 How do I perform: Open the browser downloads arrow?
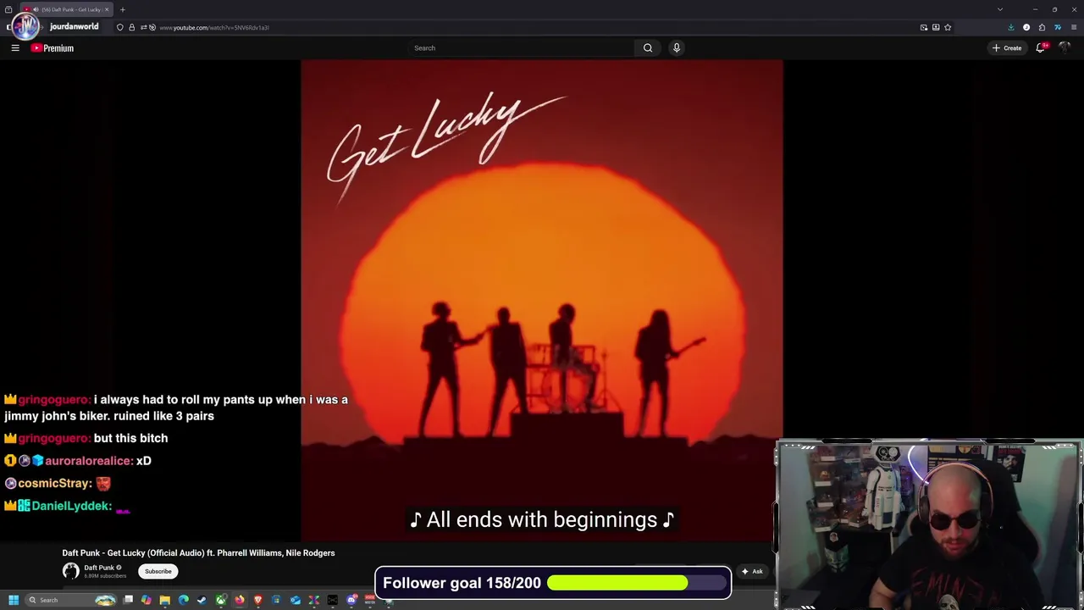[1011, 28]
